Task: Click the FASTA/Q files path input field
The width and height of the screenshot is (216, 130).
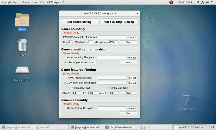Action: (x=112, y=37)
